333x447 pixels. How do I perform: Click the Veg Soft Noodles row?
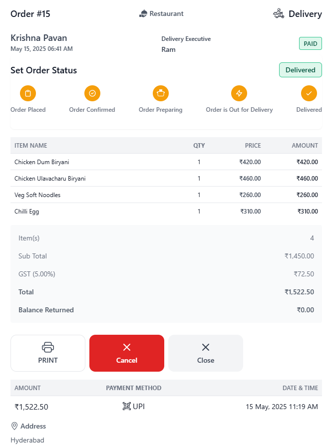coord(166,195)
